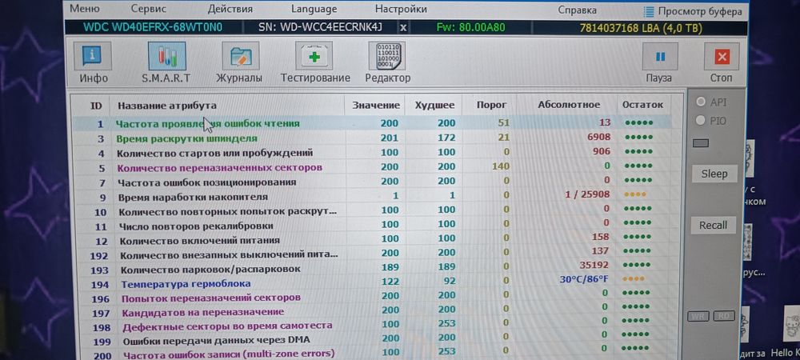Click the WR indicator button
Screen dimensions: 800x360
698,316
